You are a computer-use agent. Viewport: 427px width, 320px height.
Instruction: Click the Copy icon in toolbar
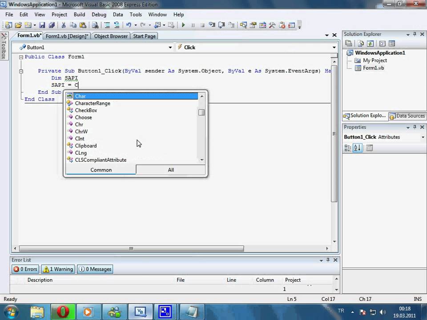(x=73, y=25)
